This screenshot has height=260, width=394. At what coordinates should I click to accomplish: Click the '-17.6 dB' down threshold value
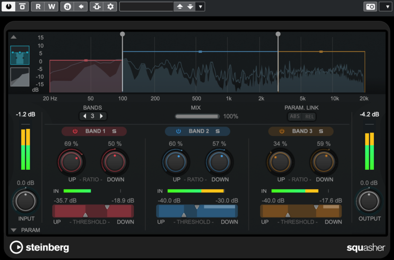pyautogui.click(x=330, y=201)
